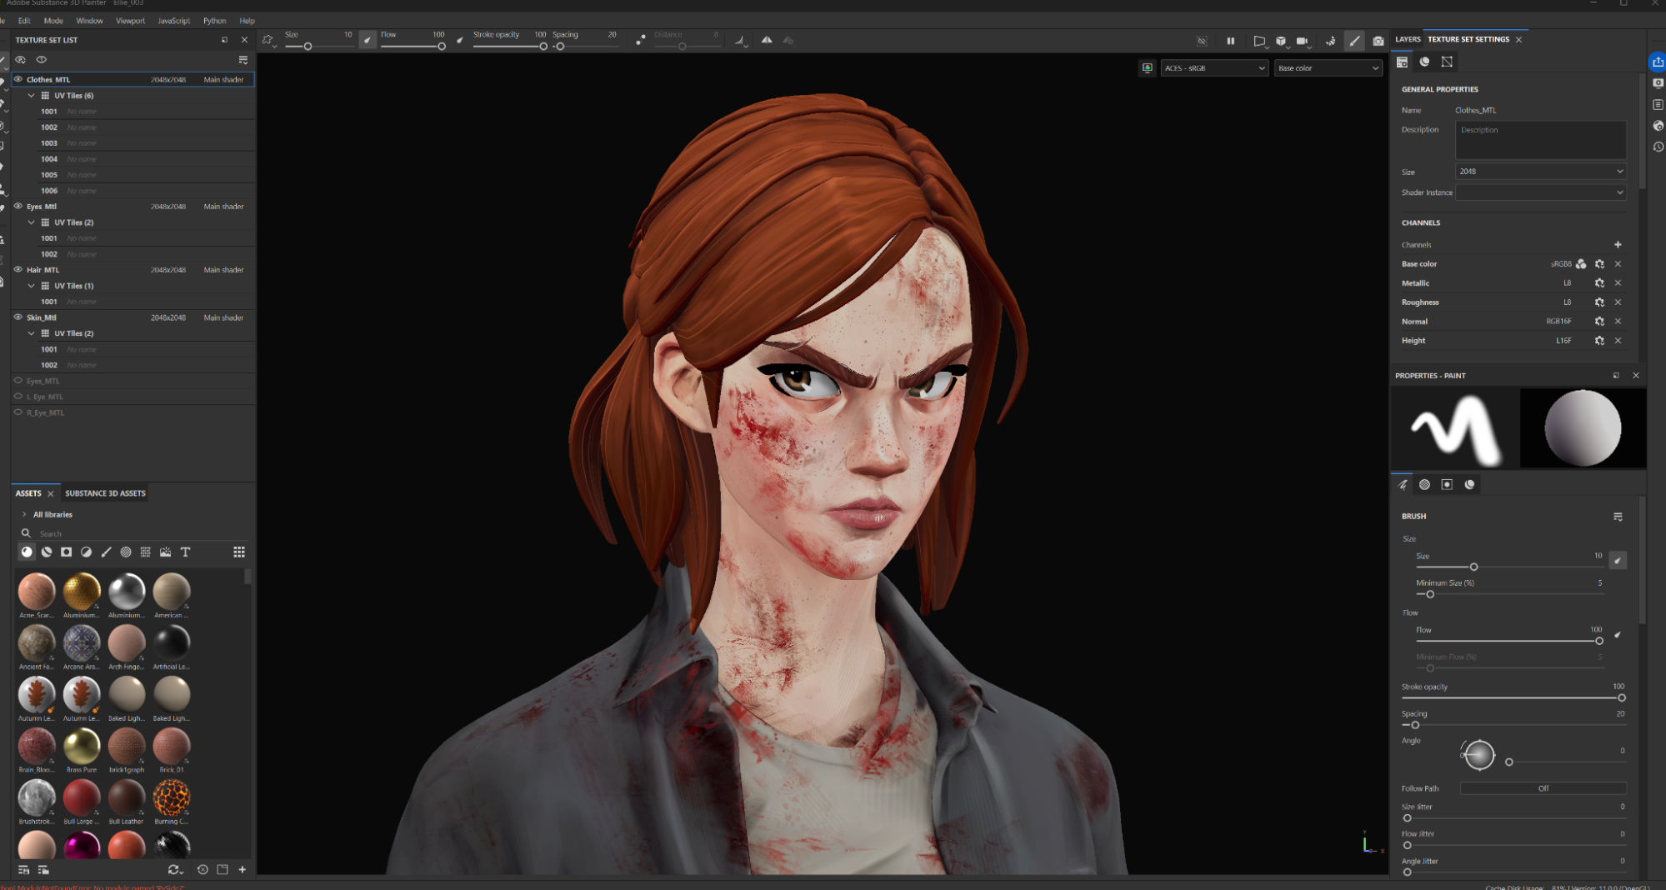
Task: Open the Mode menu
Action: (x=53, y=21)
